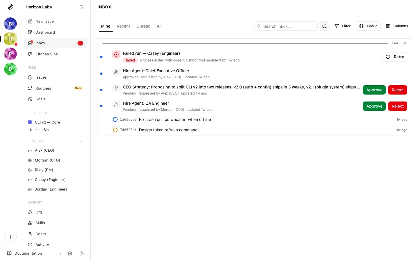Open the Filter options

click(343, 26)
